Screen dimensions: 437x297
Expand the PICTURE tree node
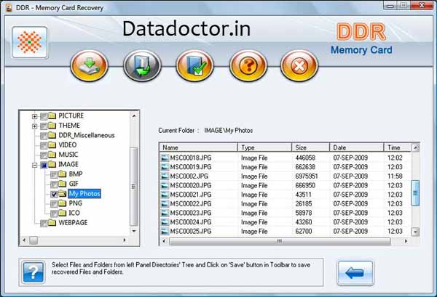(x=34, y=116)
